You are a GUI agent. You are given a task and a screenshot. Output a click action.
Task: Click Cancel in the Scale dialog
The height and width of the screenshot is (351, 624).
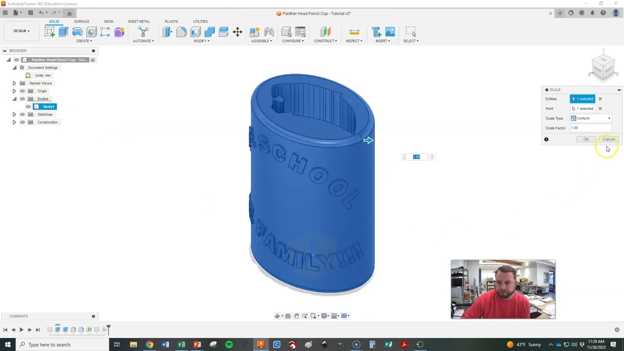click(609, 139)
